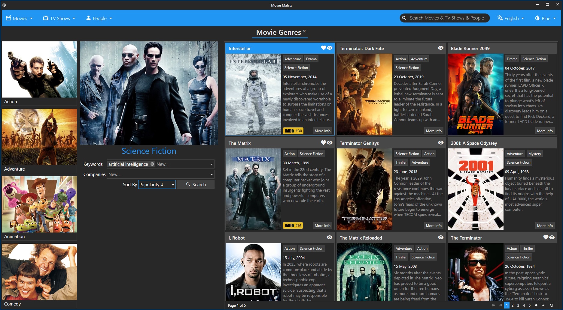Toggle watched eye on I, Robot
Screen dimensions: 563x310
coord(330,237)
